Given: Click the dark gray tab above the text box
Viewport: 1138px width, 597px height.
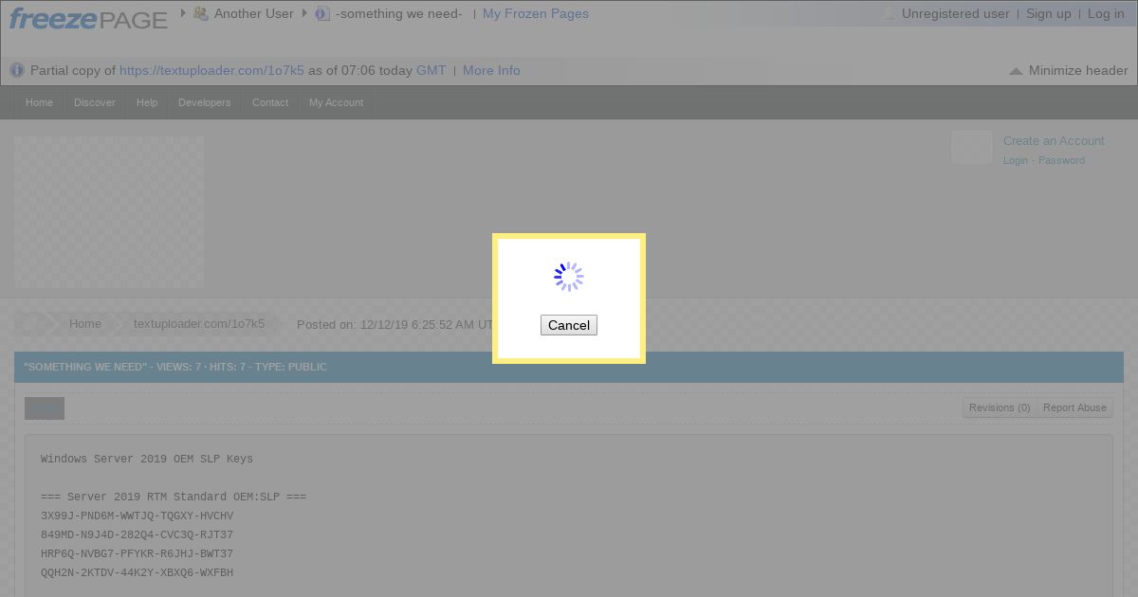Looking at the screenshot, I should click(x=45, y=408).
